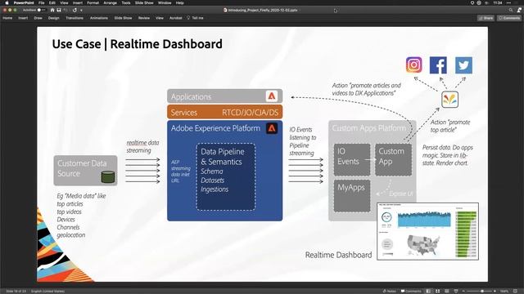Click the Home icon in title bar
The image size is (524, 294).
[52, 10]
